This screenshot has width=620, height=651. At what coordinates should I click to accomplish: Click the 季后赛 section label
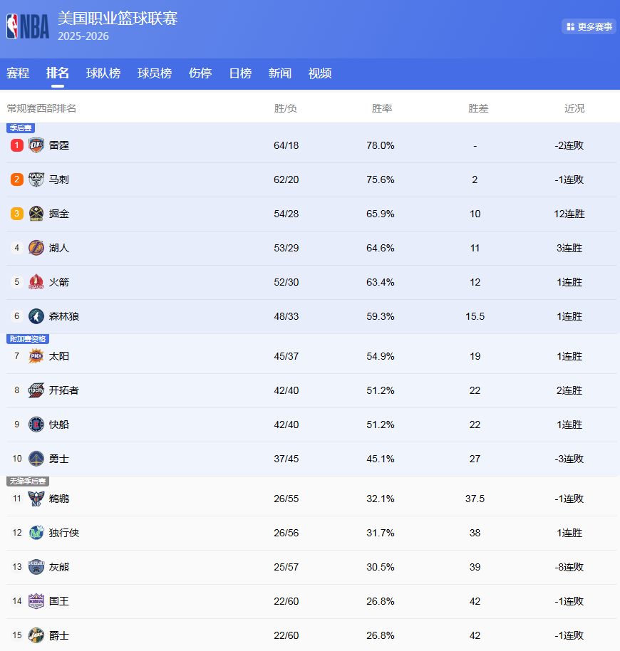tap(21, 128)
